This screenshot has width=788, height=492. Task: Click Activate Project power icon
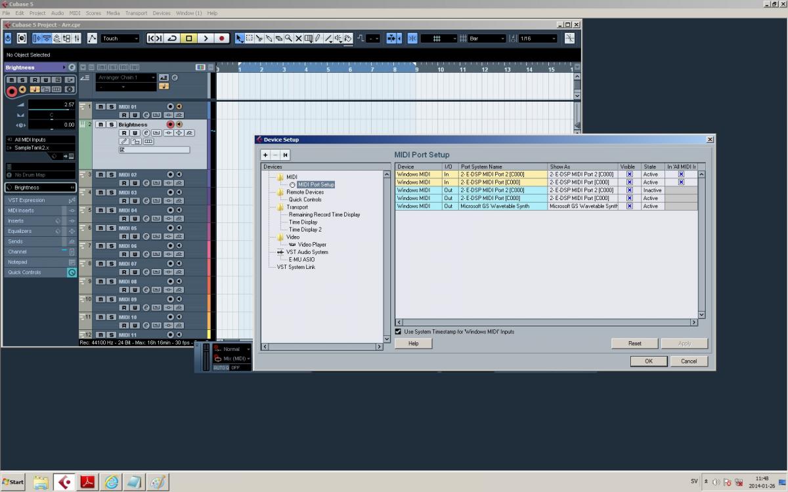tap(8, 39)
